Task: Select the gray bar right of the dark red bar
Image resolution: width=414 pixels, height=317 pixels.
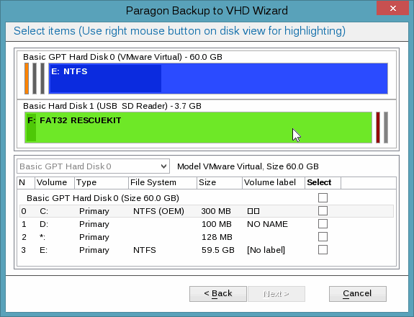Action: tap(386, 128)
